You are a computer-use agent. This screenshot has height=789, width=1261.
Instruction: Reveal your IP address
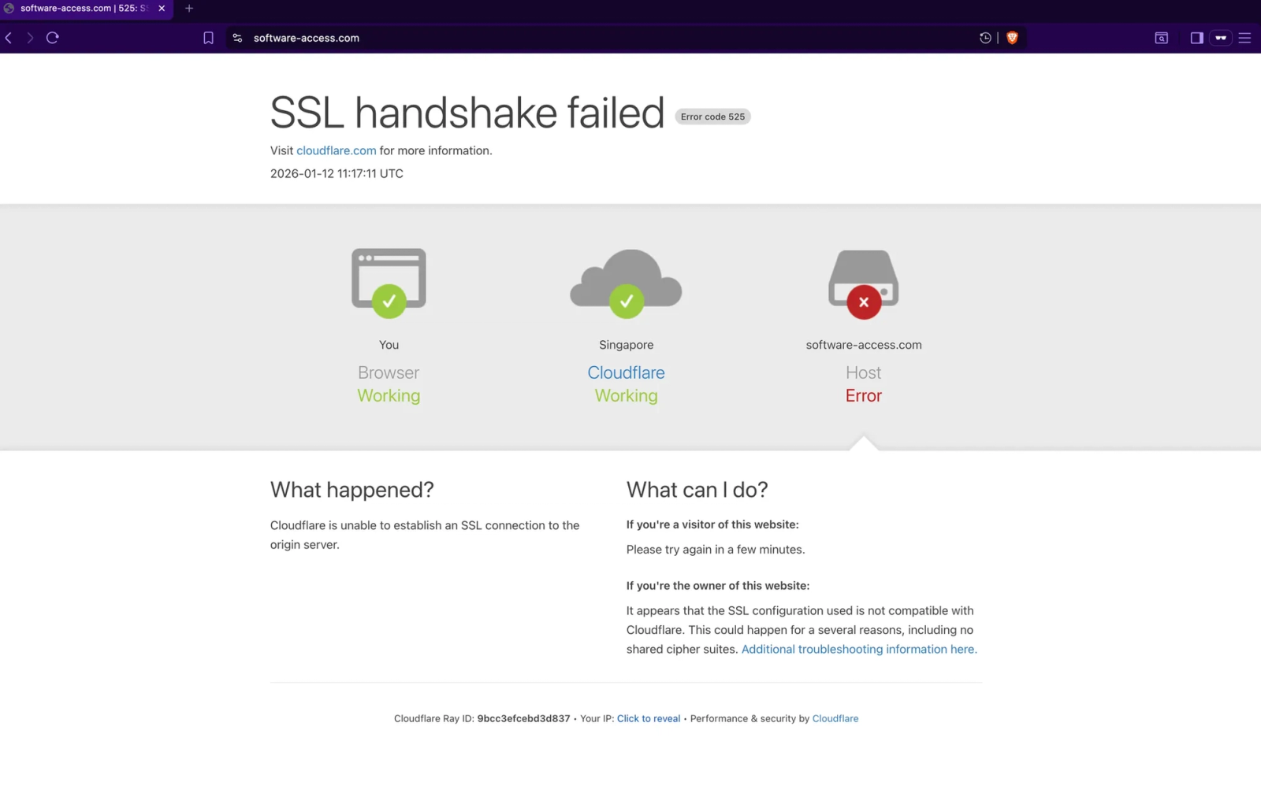[x=648, y=718]
